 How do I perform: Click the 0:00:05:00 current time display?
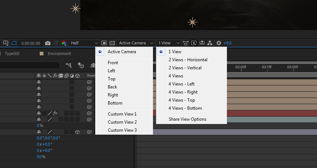tap(31, 43)
